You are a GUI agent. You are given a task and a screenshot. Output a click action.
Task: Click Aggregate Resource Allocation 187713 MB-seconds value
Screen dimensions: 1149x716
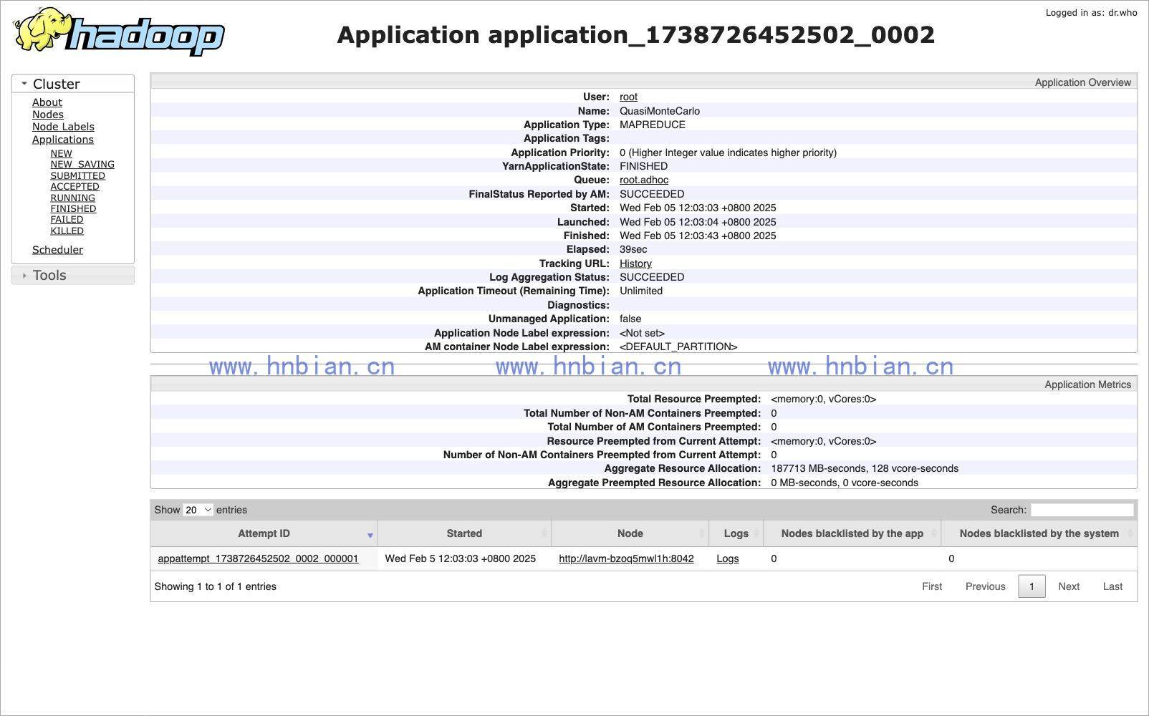[865, 468]
